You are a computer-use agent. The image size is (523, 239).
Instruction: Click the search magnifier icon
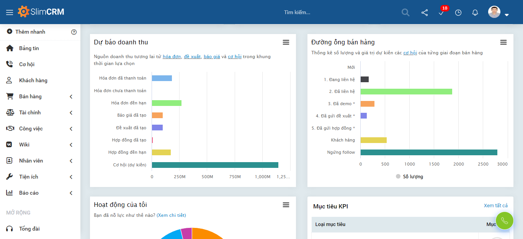405,12
